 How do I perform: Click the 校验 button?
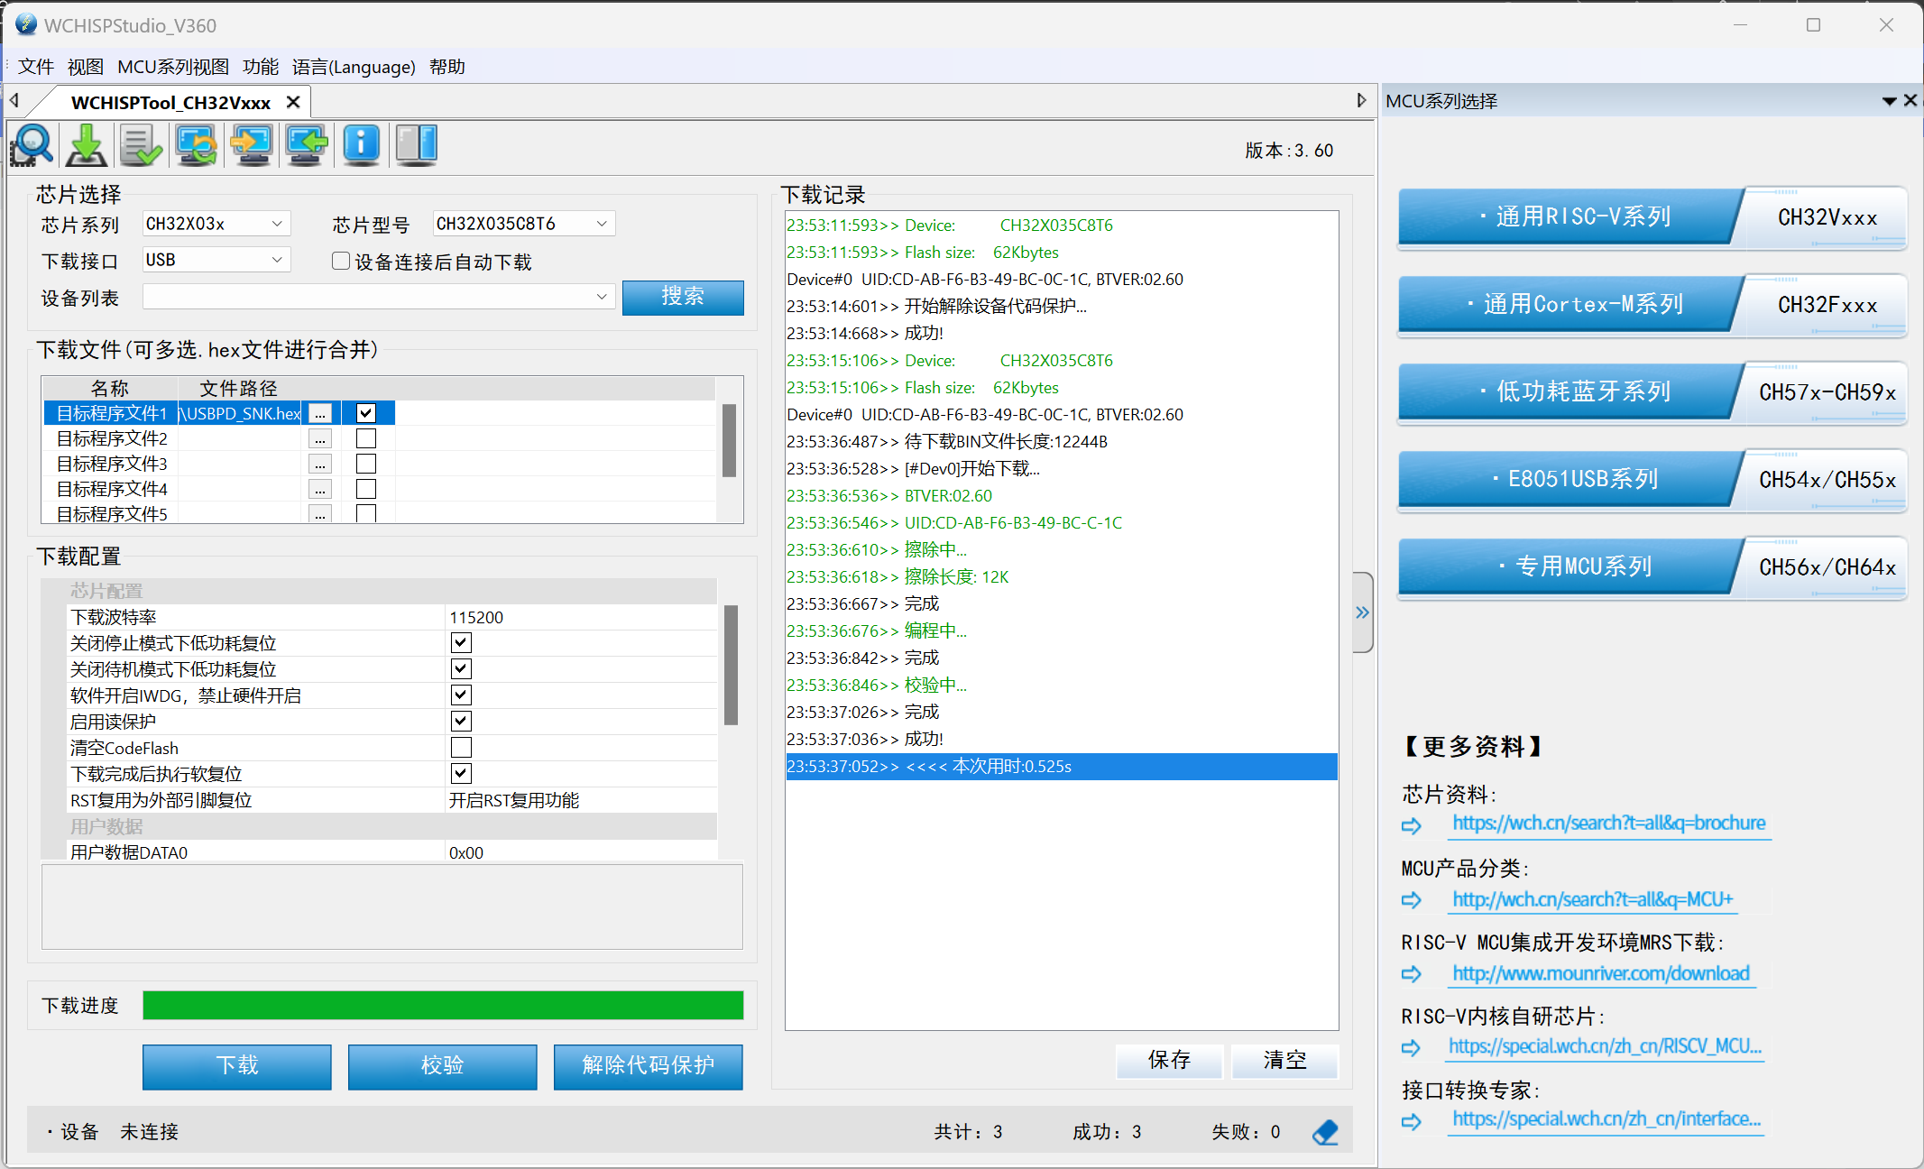(443, 1066)
